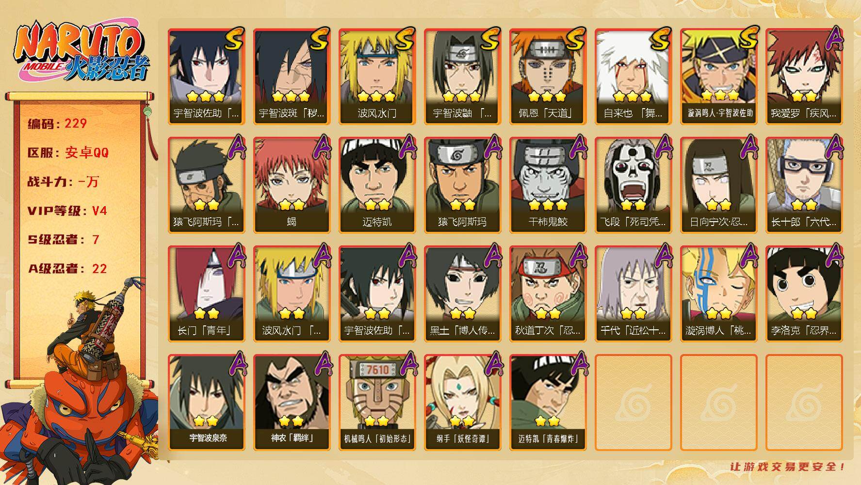Select the 波风水门 S-rank ninja card
Image resolution: width=861 pixels, height=485 pixels.
pos(377,76)
